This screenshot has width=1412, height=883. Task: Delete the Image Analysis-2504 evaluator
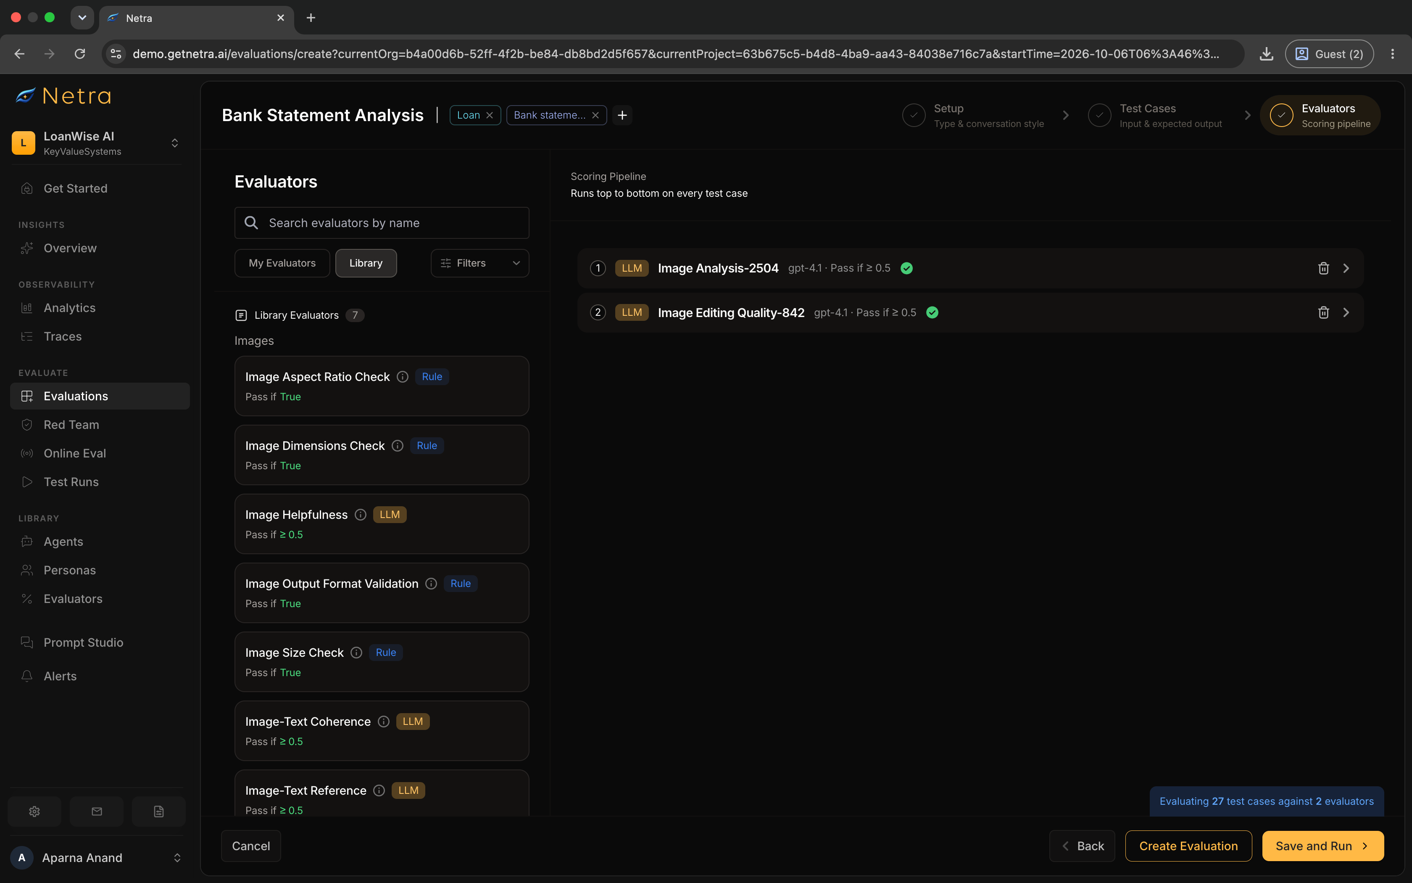1323,268
